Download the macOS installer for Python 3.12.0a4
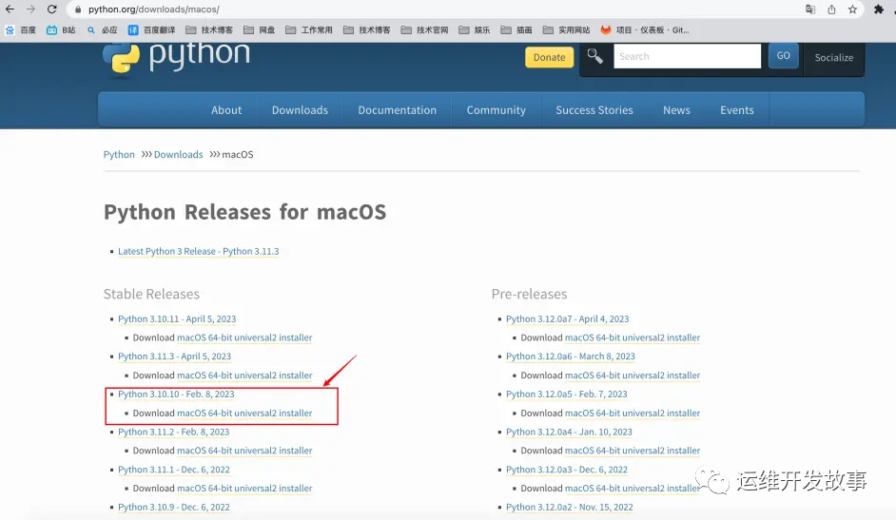This screenshot has height=520, width=896. click(633, 451)
